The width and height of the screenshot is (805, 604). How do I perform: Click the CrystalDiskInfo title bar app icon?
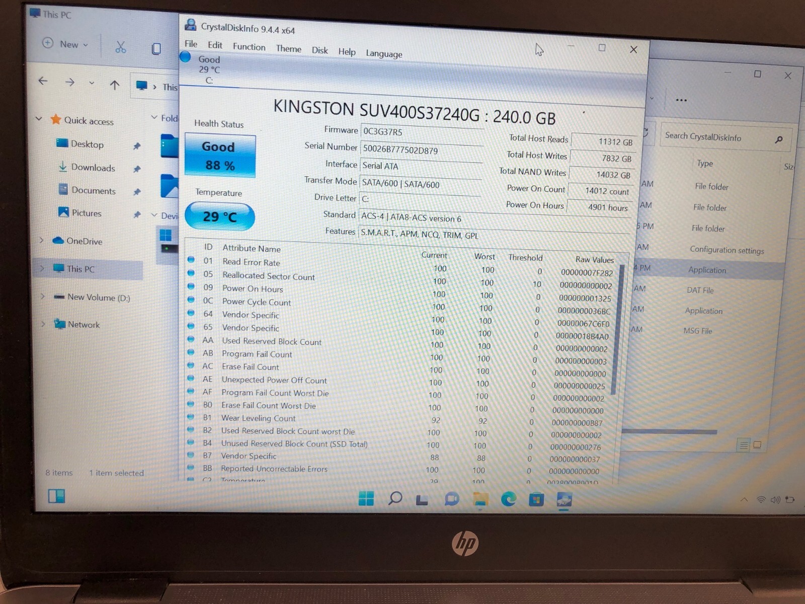coord(190,24)
